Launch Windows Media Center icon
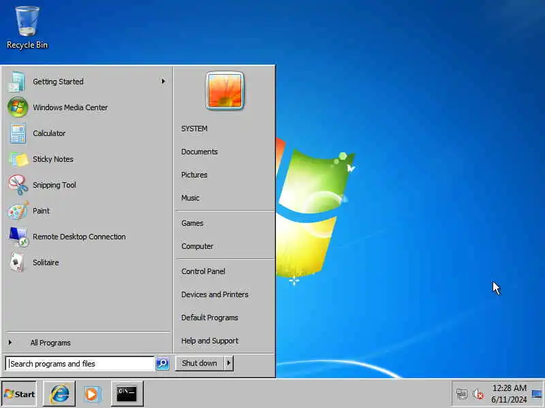Screen dimensions: 545x408 [18, 107]
